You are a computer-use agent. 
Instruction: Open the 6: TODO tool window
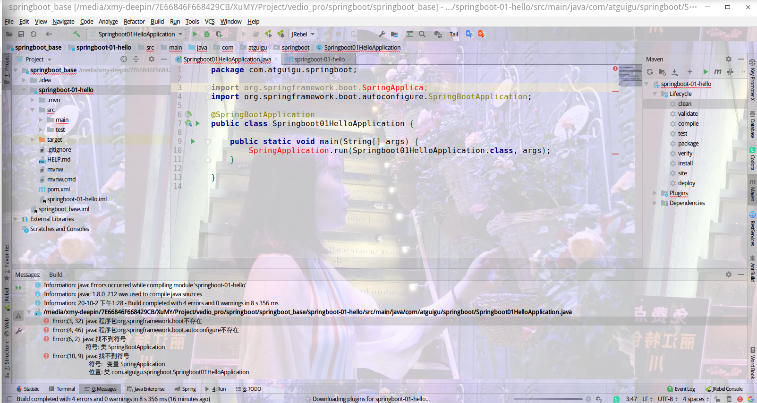tap(248, 389)
